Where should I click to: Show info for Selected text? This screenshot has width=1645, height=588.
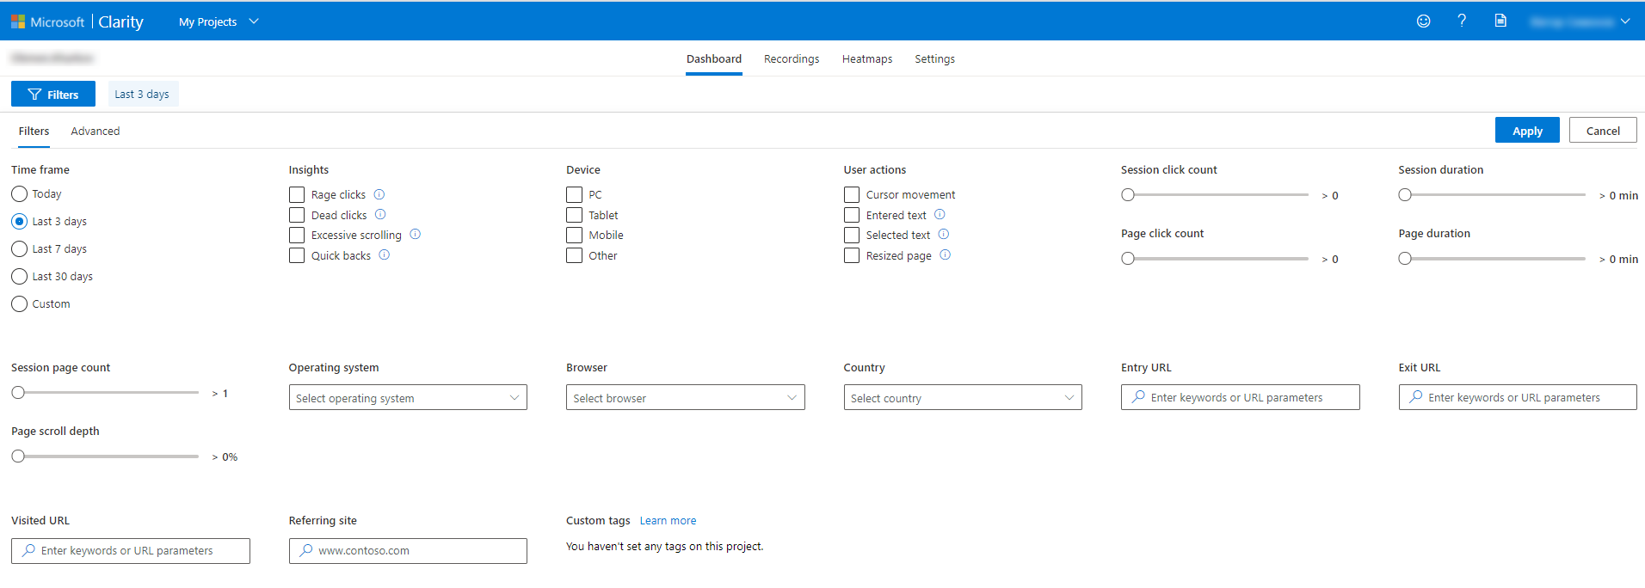click(944, 234)
